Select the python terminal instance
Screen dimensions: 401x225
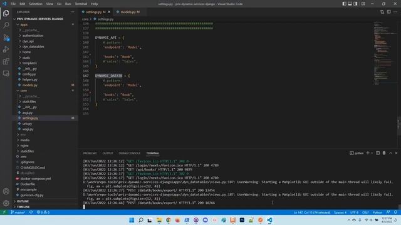[x=357, y=153]
